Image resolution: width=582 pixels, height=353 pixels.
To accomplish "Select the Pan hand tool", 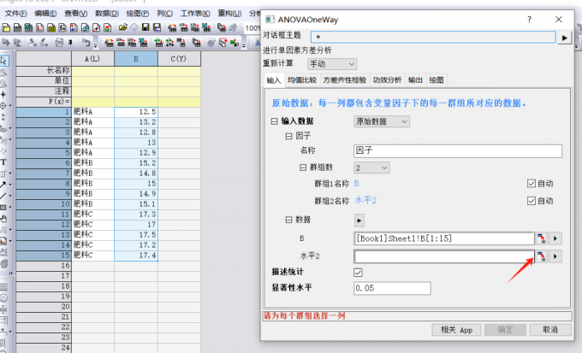I will 3,219.
